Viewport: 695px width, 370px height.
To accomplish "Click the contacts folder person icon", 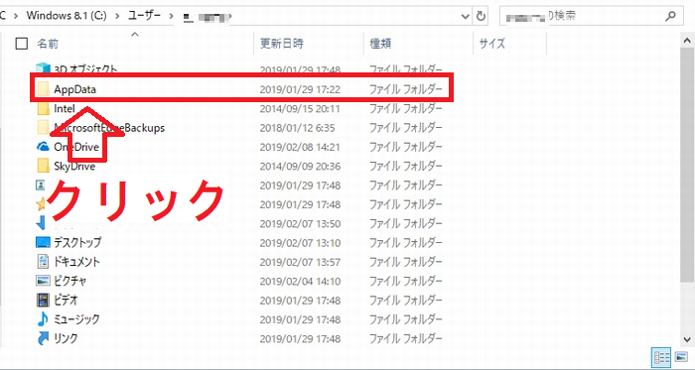I will tap(41, 185).
